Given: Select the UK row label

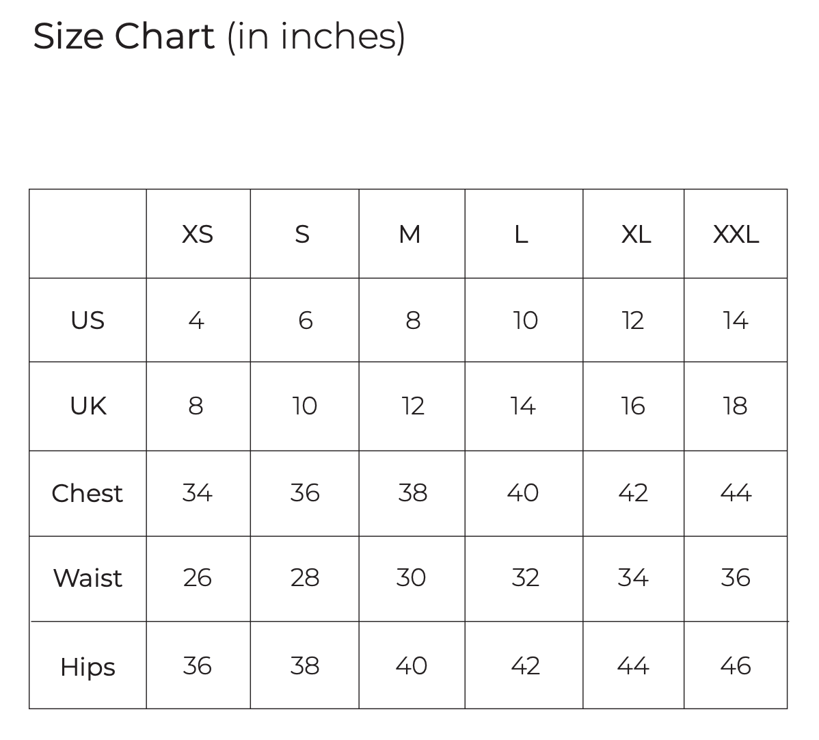Looking at the screenshot, I should point(88,406).
